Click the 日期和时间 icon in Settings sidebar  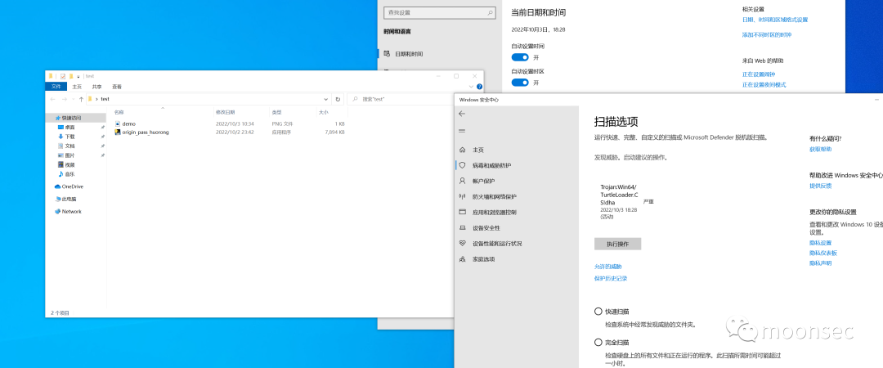click(387, 53)
